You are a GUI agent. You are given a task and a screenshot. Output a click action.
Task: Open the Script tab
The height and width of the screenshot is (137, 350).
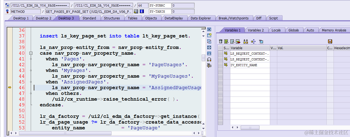tap(273, 18)
